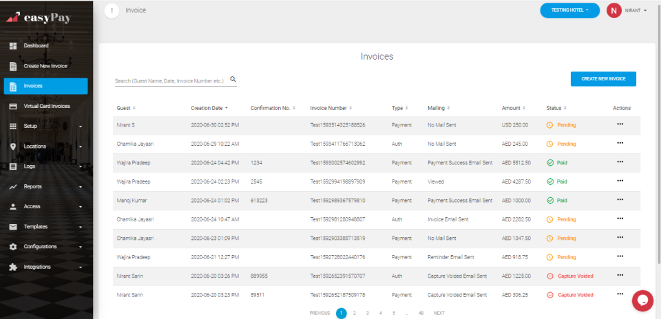Screen dimensions: 661x319
Task: Select current page 1 button
Action: [x=342, y=313]
